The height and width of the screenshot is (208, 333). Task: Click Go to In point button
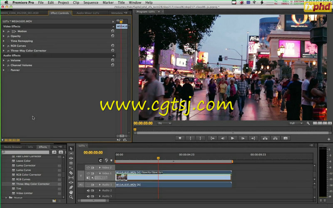tap(212, 138)
